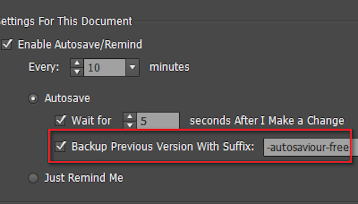Select the Autosave radio button

(33, 99)
